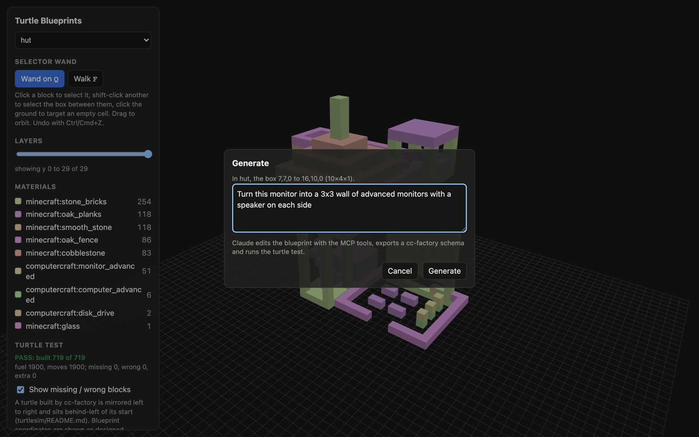Click the glass color swatch
This screenshot has width=699, height=437.
18,326
